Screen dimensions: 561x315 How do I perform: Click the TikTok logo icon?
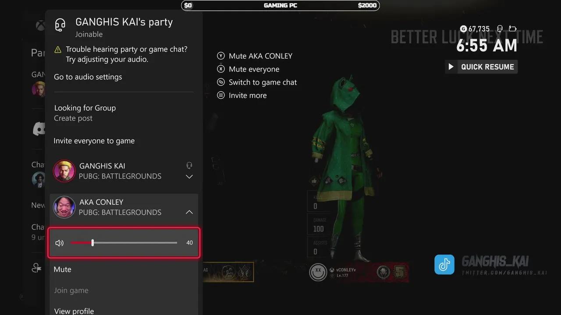tap(444, 265)
